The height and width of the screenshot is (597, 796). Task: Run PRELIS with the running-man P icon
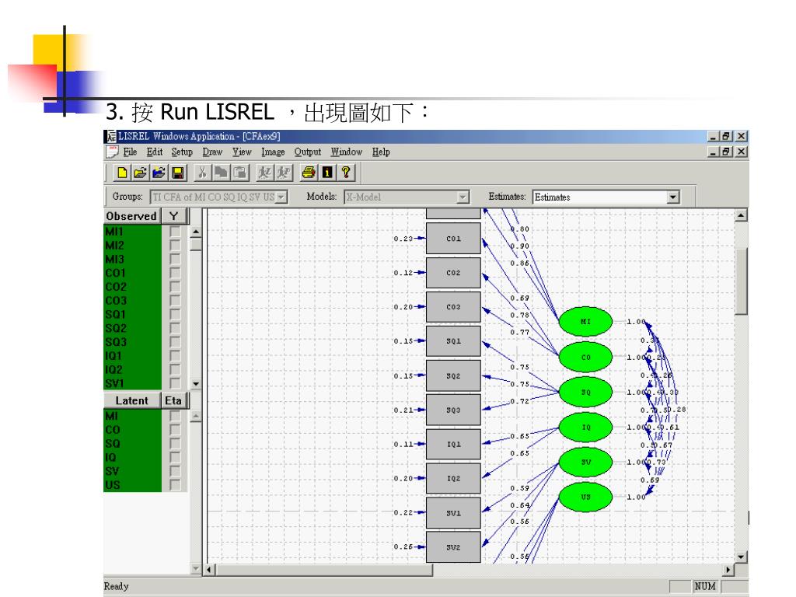[x=283, y=173]
